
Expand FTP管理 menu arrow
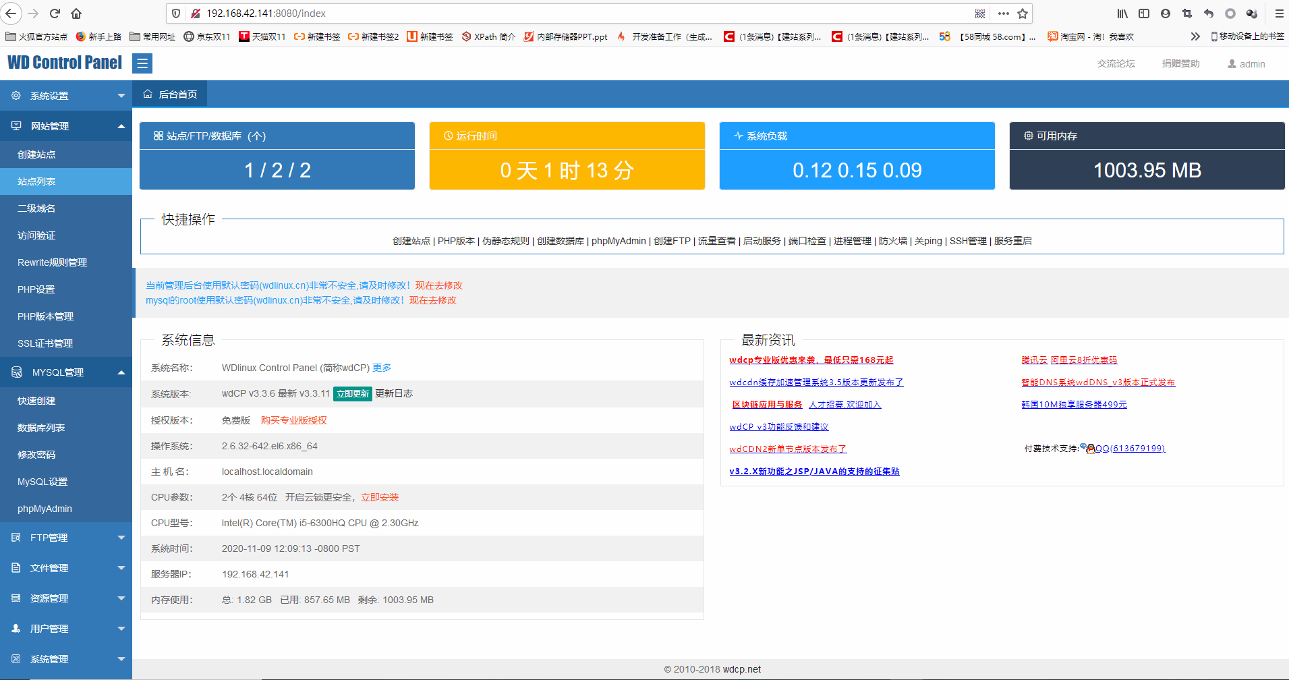tap(121, 538)
